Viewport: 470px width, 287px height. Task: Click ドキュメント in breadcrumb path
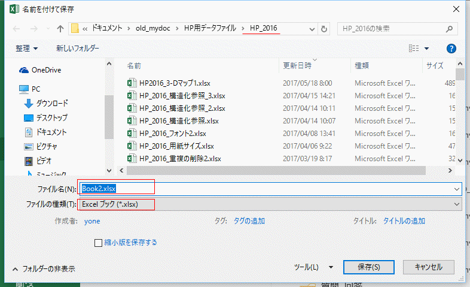coord(106,28)
